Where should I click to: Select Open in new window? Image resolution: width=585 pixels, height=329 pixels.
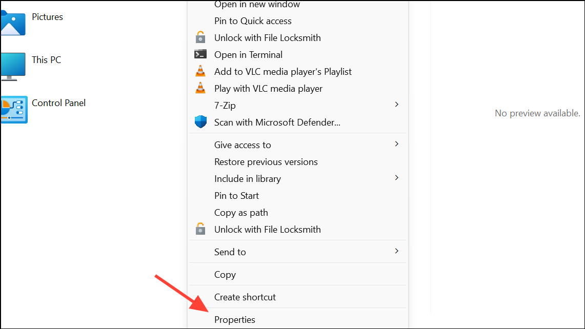pos(257,4)
